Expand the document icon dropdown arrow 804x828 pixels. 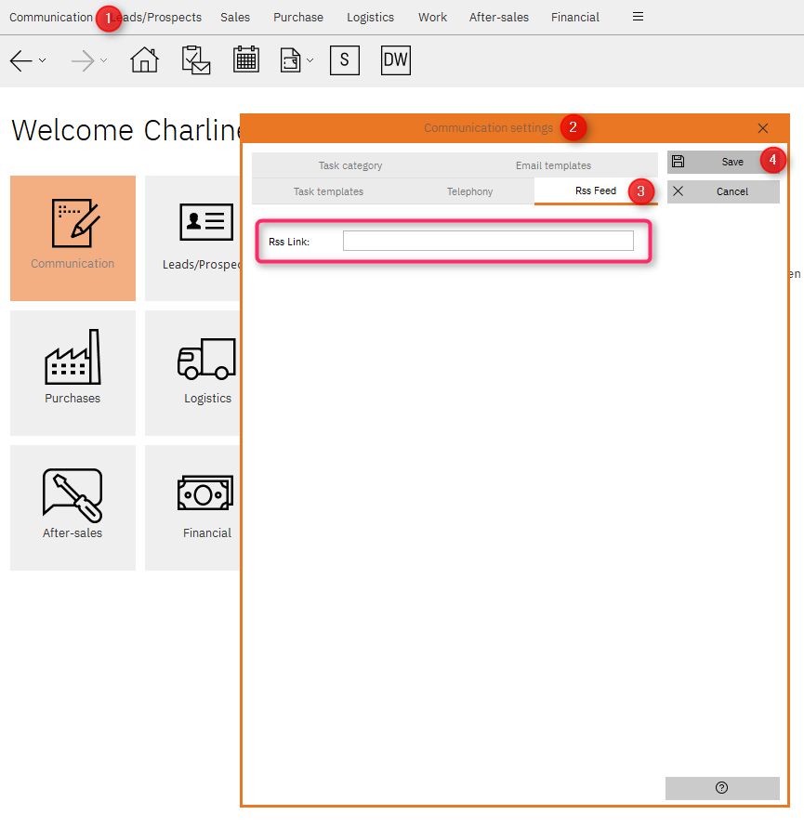[310, 60]
